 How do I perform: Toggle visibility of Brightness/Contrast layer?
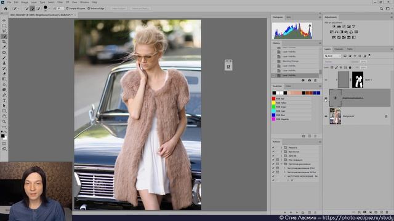[x=326, y=98]
